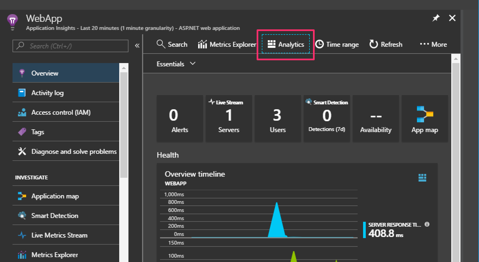Image resolution: width=479 pixels, height=262 pixels.
Task: Click the Application map sidebar icon
Action: coord(22,196)
